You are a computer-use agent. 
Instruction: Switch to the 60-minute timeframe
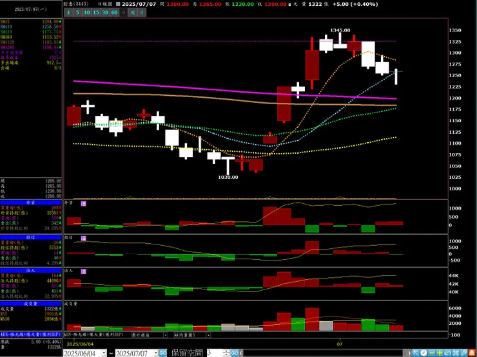[114, 12]
